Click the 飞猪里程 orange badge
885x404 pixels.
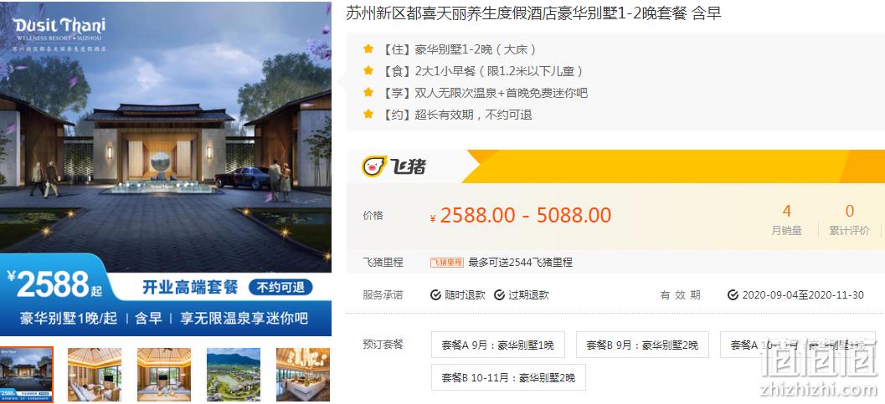446,263
